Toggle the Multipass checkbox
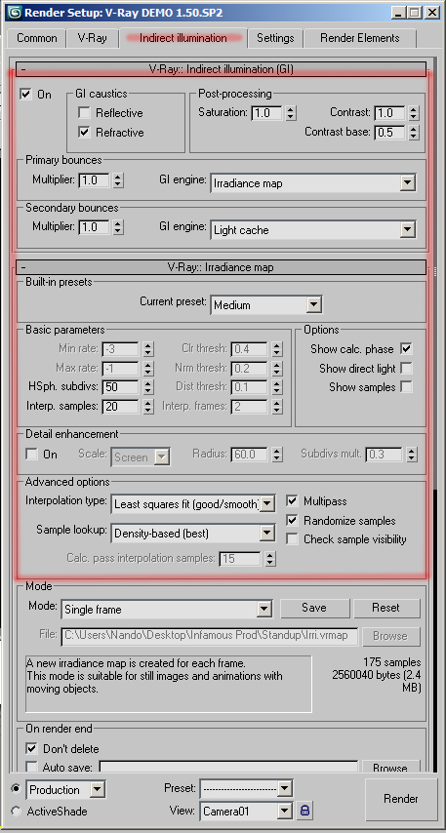This screenshot has width=446, height=833. click(x=292, y=501)
